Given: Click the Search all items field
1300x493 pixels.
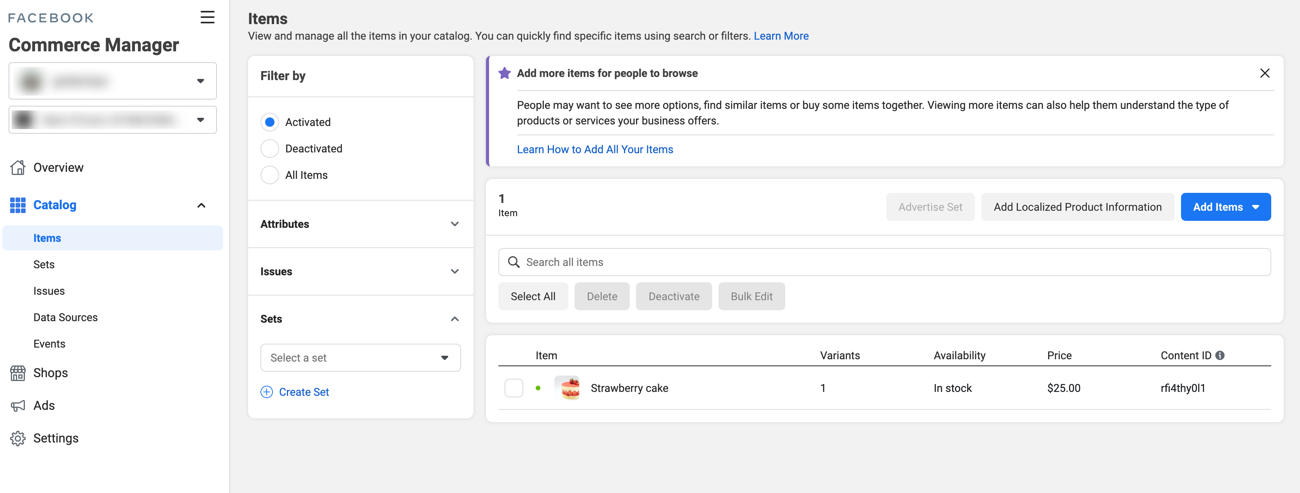Looking at the screenshot, I should [x=883, y=262].
